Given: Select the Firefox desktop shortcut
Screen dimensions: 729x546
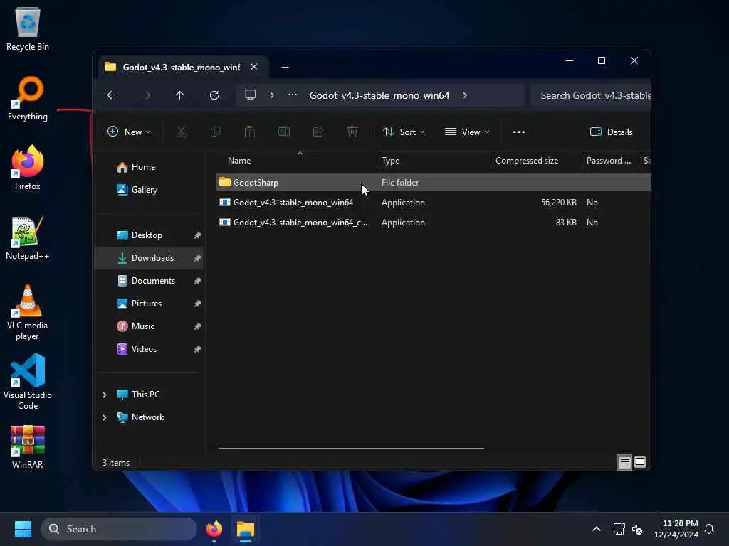Looking at the screenshot, I should coord(28,168).
